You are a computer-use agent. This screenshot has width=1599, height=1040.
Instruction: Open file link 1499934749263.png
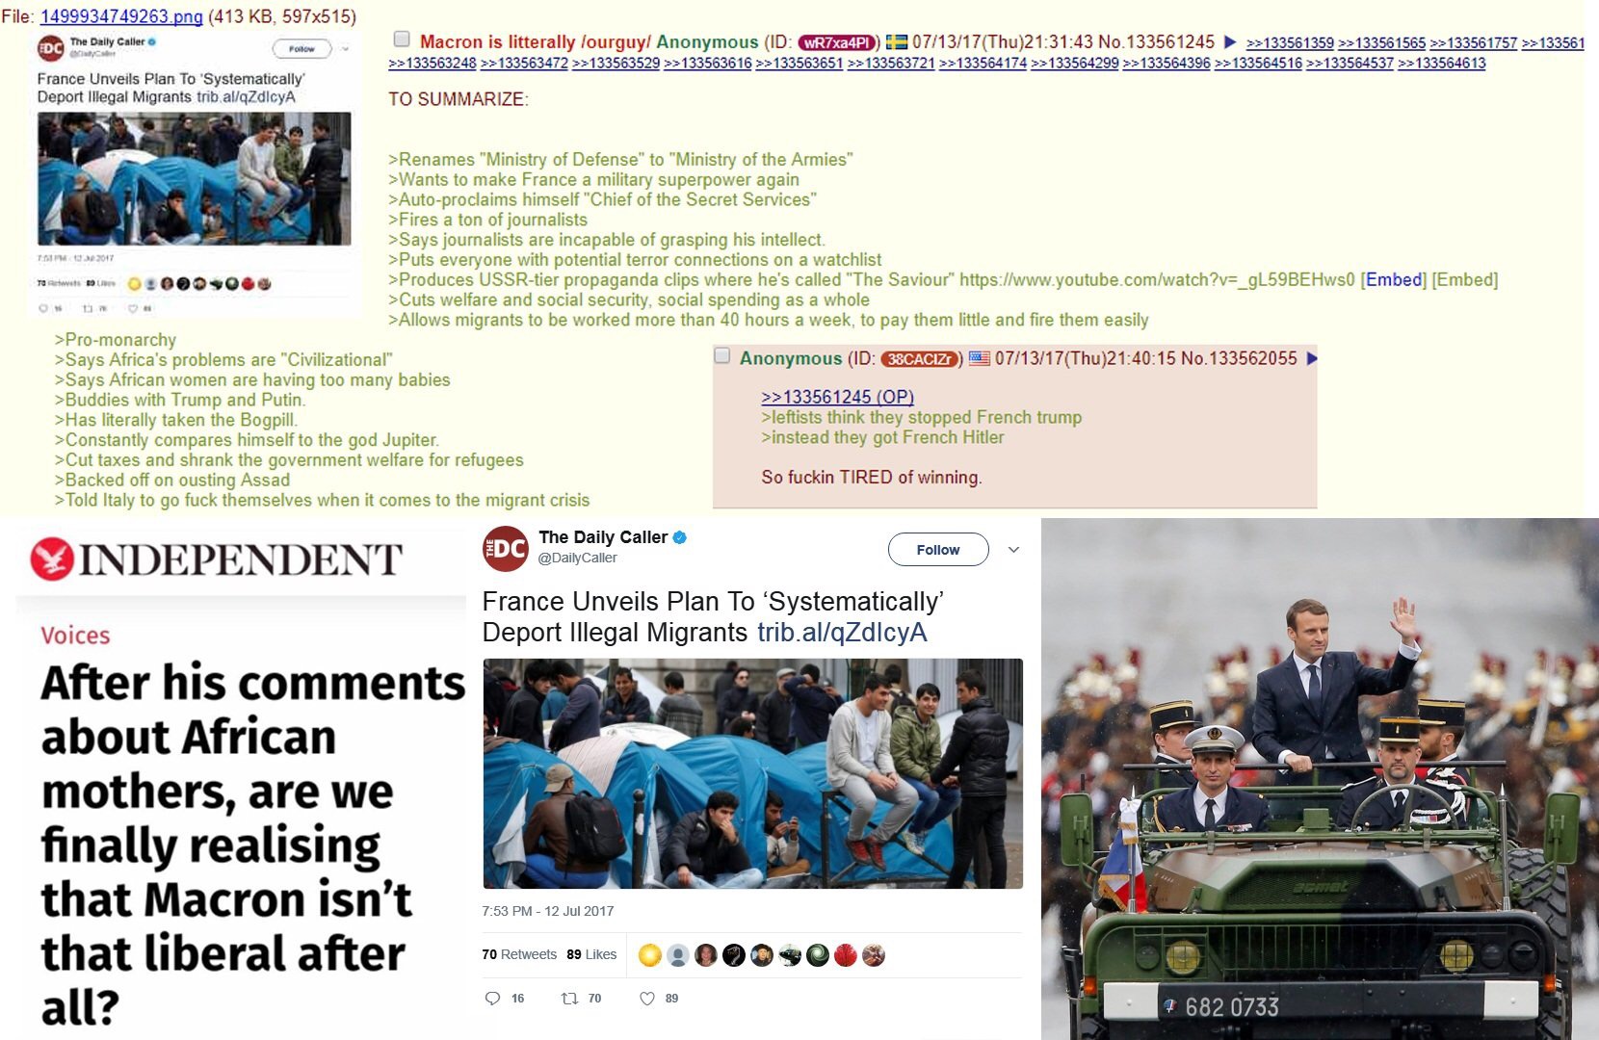click(x=120, y=16)
